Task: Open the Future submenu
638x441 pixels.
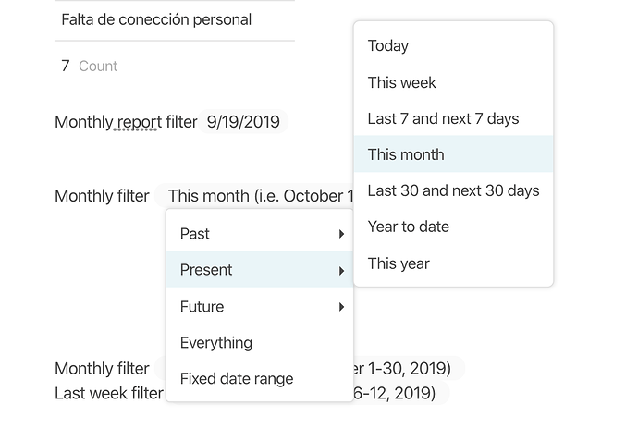Action: [202, 307]
